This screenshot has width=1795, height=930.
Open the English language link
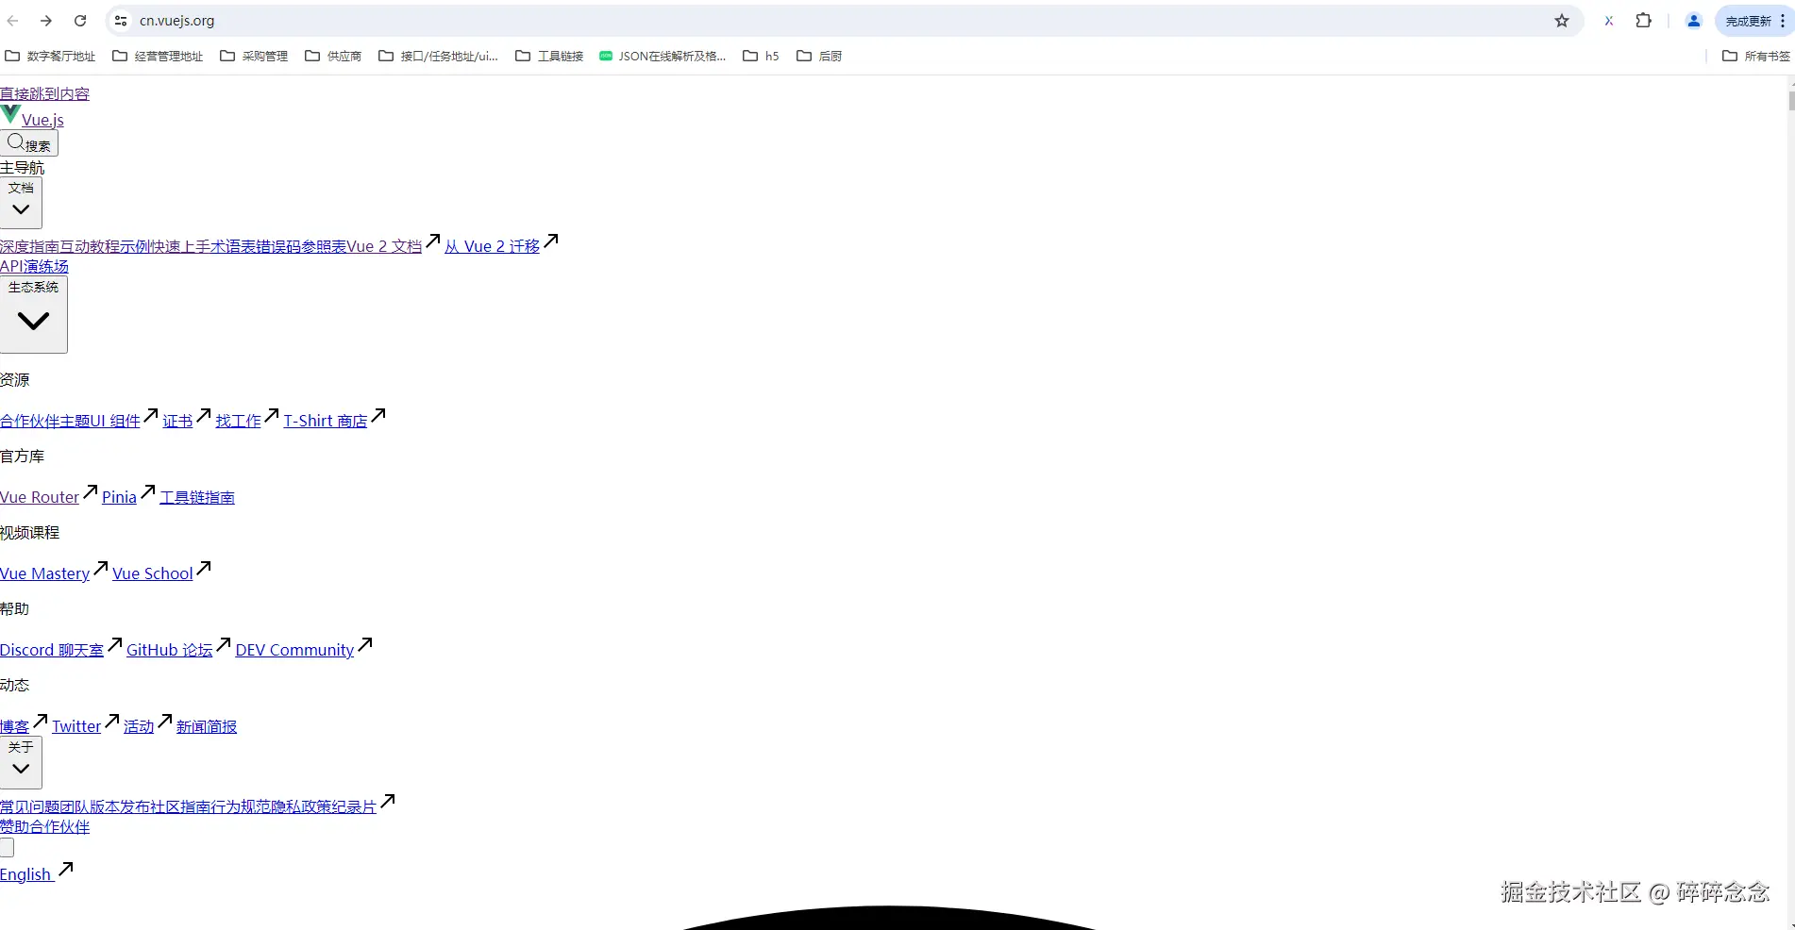click(25, 874)
